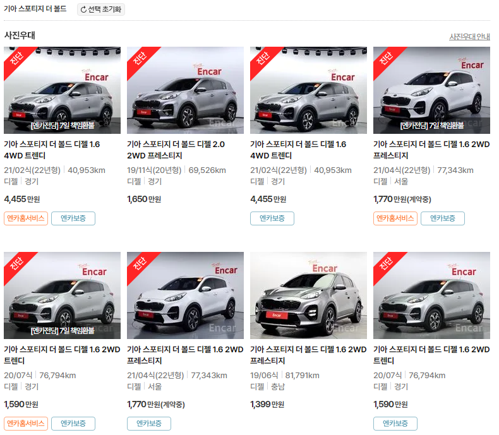Open thumbnail of the 81,791km 충남 car
The height and width of the screenshot is (435, 499).
308,295
